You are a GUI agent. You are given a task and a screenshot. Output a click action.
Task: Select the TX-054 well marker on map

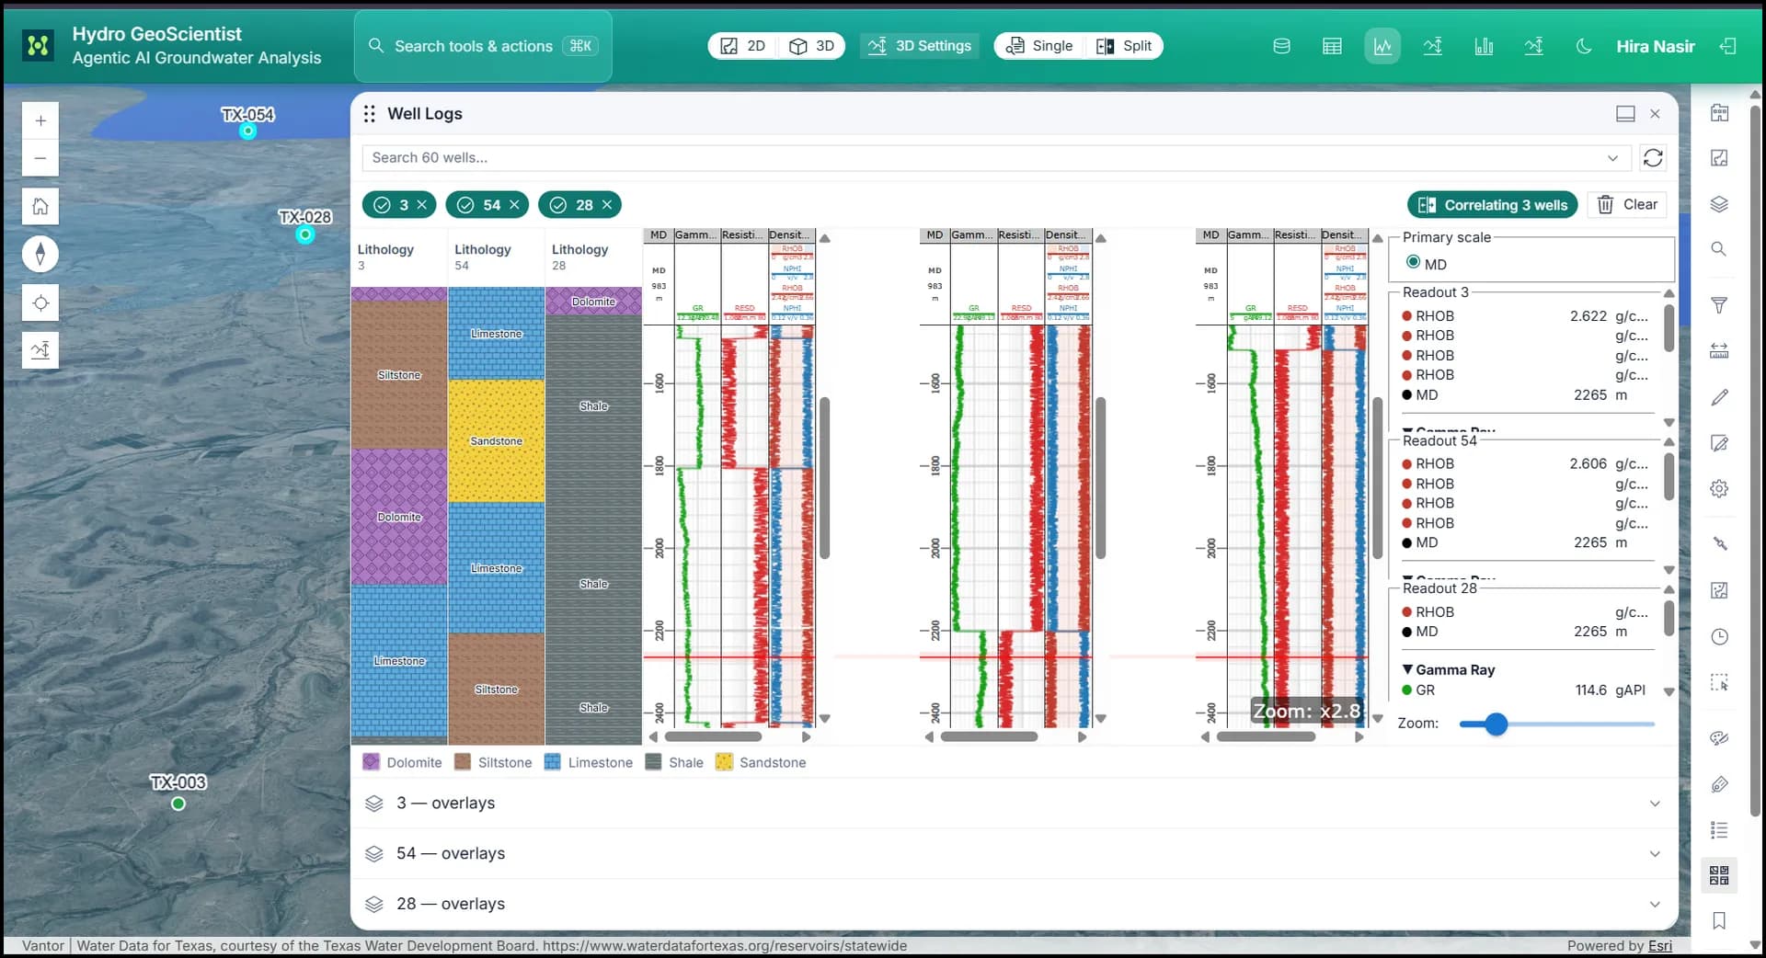click(247, 131)
